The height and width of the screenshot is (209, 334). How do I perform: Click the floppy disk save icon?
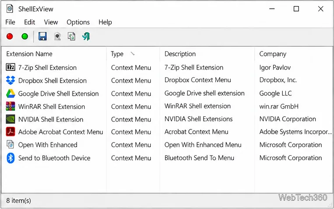point(42,36)
